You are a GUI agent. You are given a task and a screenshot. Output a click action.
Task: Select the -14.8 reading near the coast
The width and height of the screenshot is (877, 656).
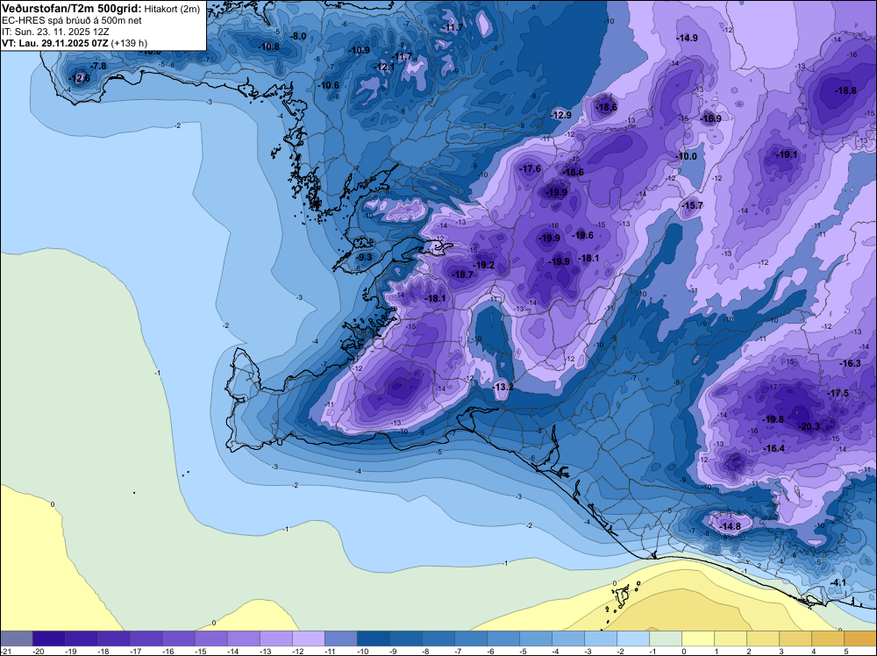(x=730, y=526)
